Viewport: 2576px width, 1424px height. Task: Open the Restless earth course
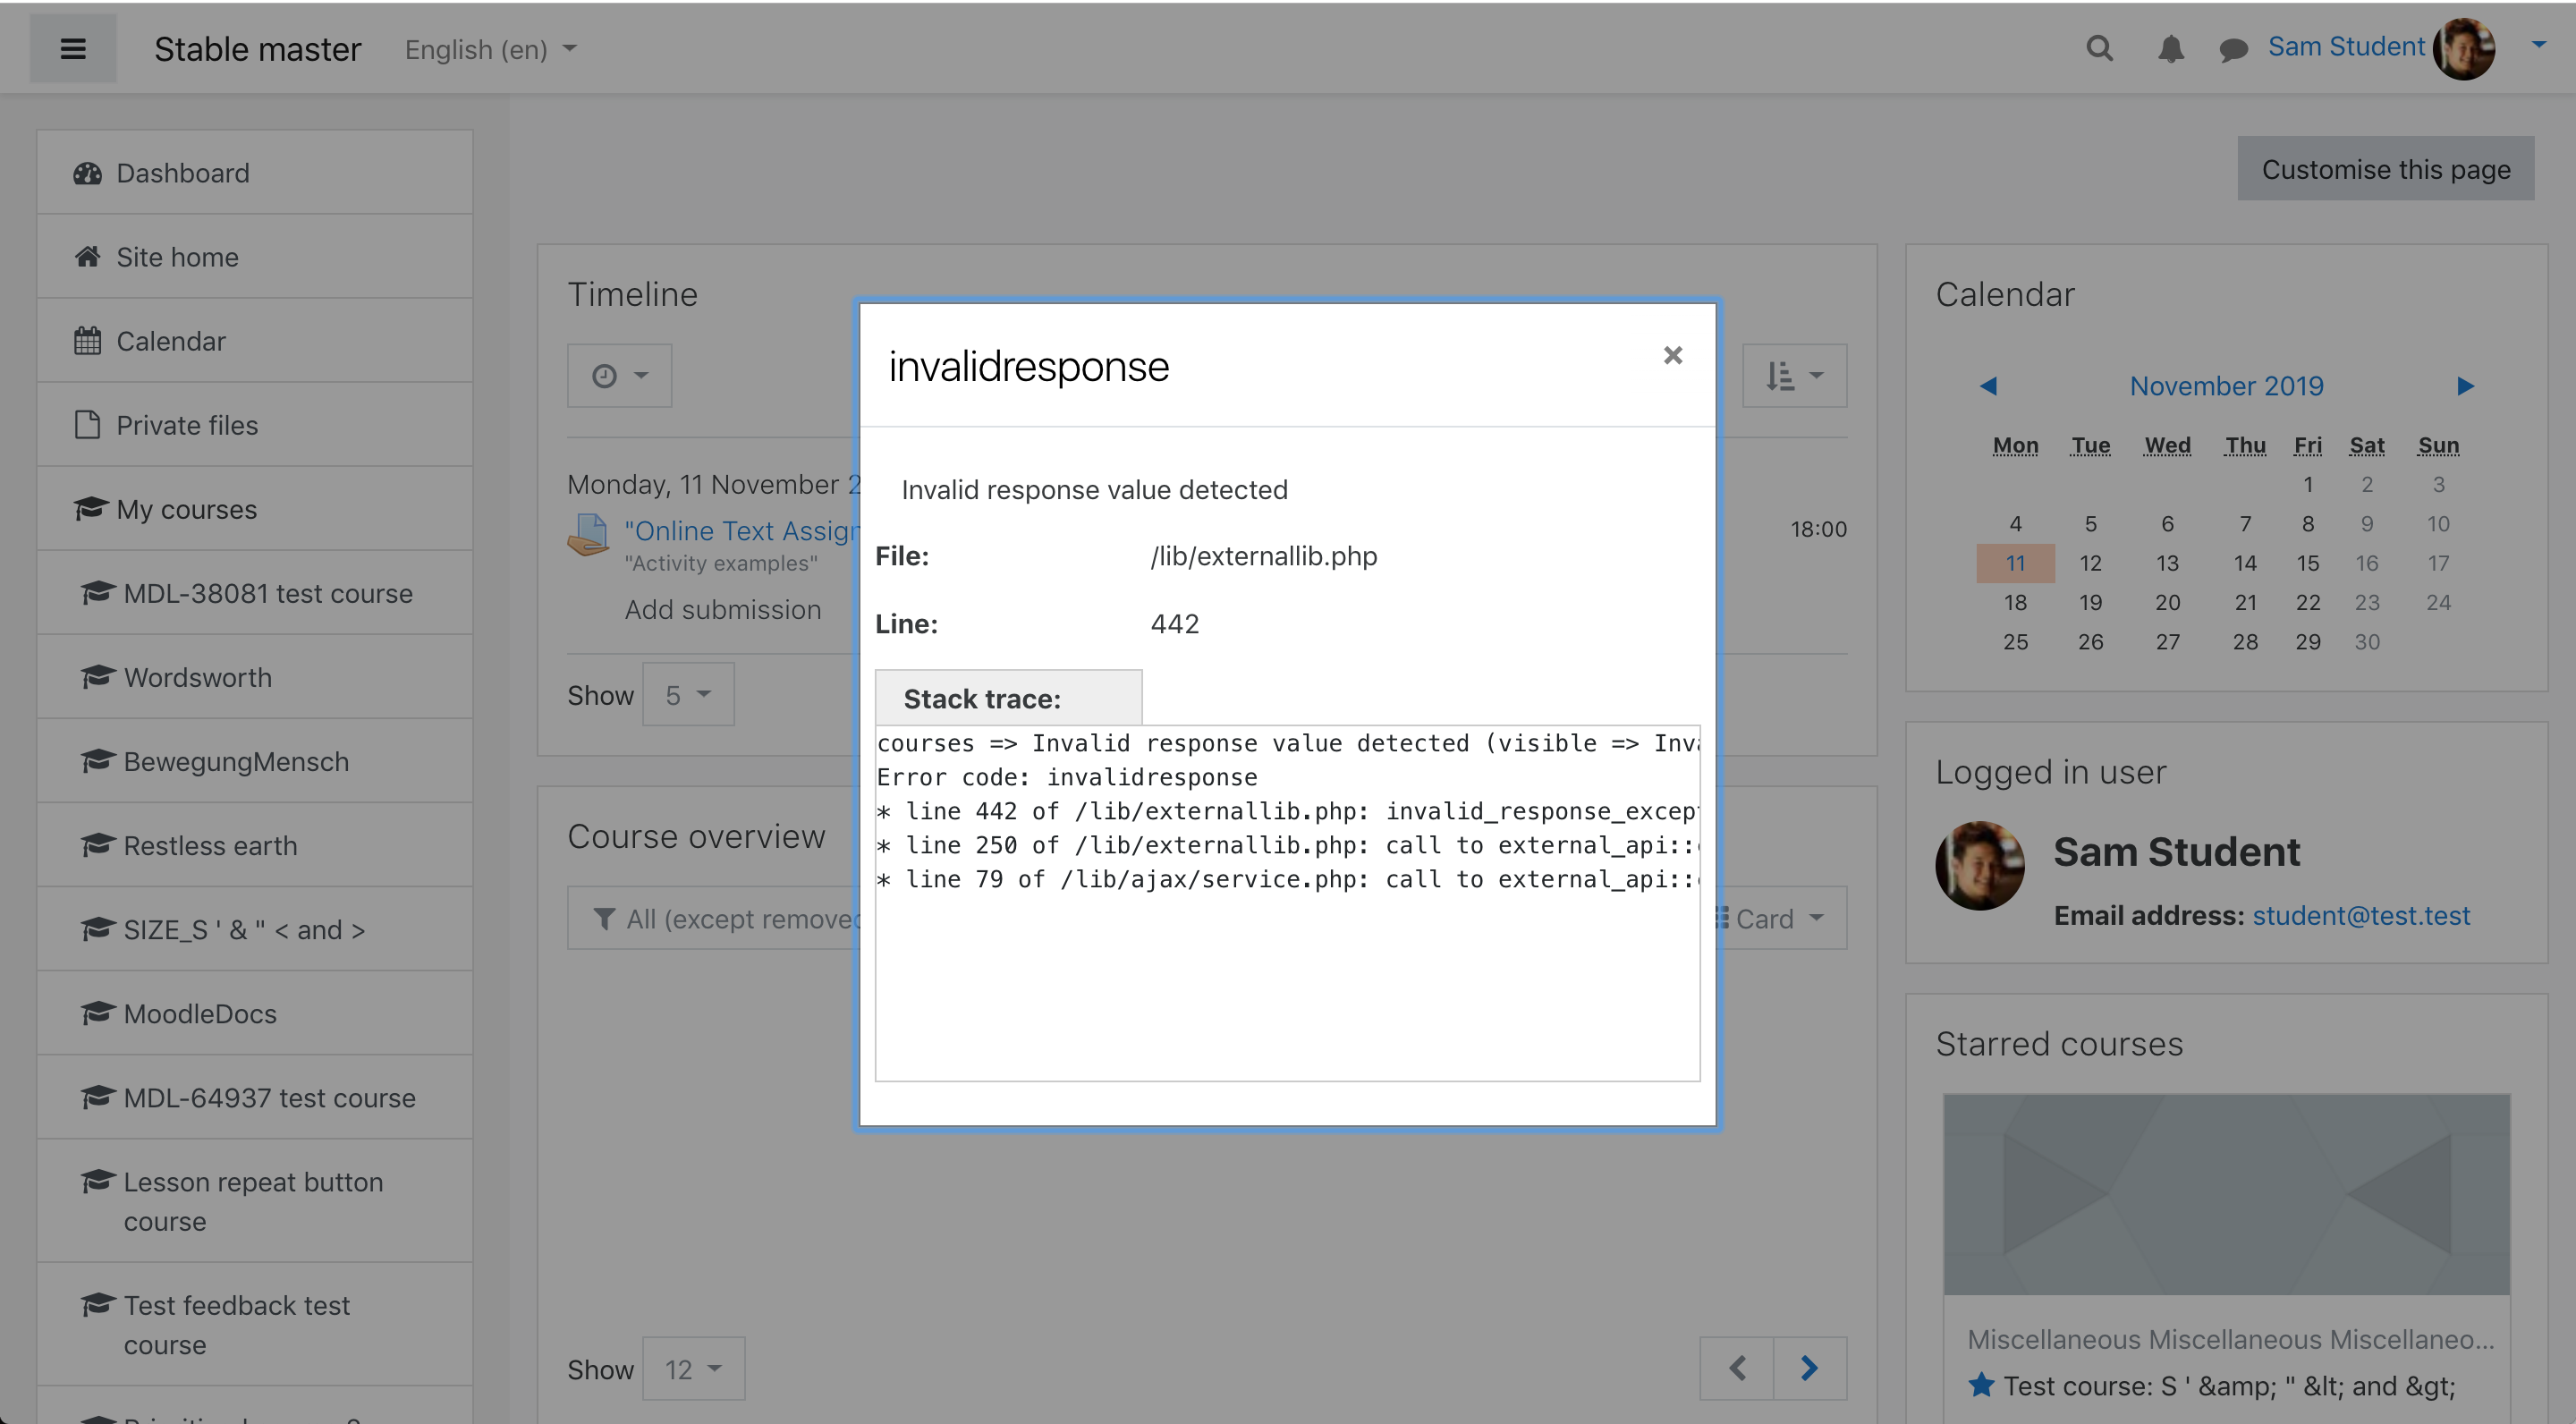pos(255,844)
